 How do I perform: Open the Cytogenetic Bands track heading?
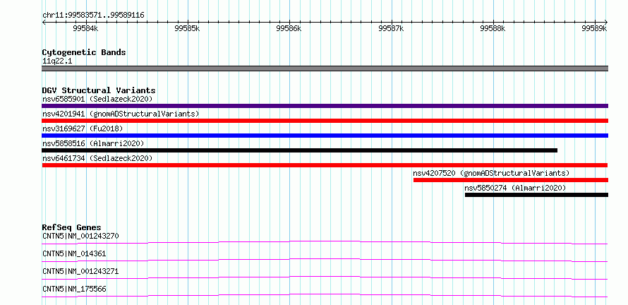click(84, 52)
